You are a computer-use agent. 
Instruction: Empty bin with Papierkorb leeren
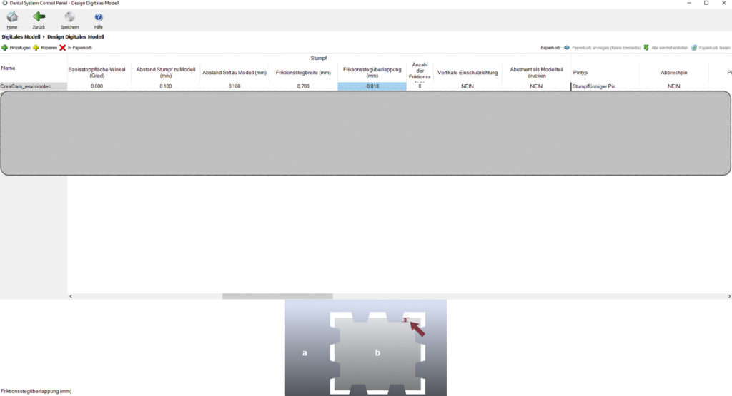click(x=711, y=48)
